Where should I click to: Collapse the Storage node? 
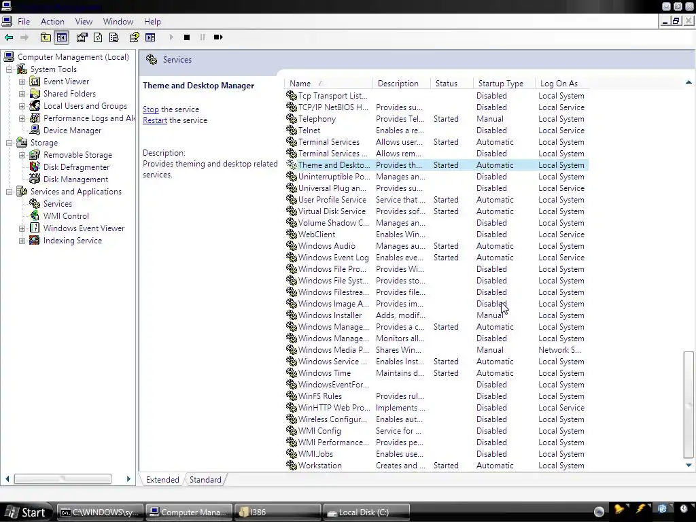[x=9, y=143]
